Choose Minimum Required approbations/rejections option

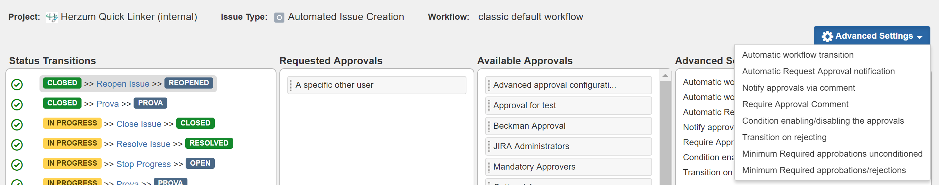824,170
